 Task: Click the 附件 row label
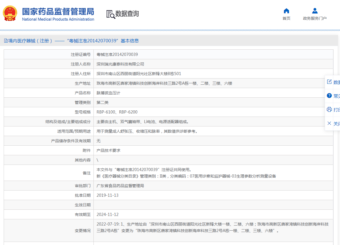coord(87,150)
